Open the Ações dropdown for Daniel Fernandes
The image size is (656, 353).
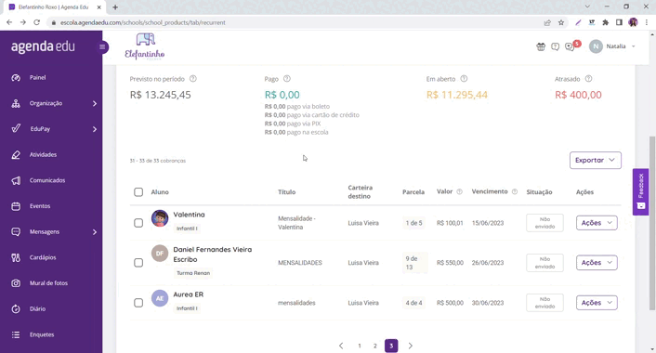coord(597,263)
